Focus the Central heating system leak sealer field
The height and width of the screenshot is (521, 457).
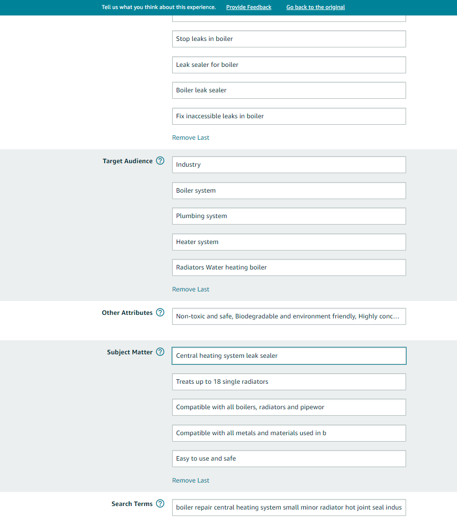coord(289,356)
